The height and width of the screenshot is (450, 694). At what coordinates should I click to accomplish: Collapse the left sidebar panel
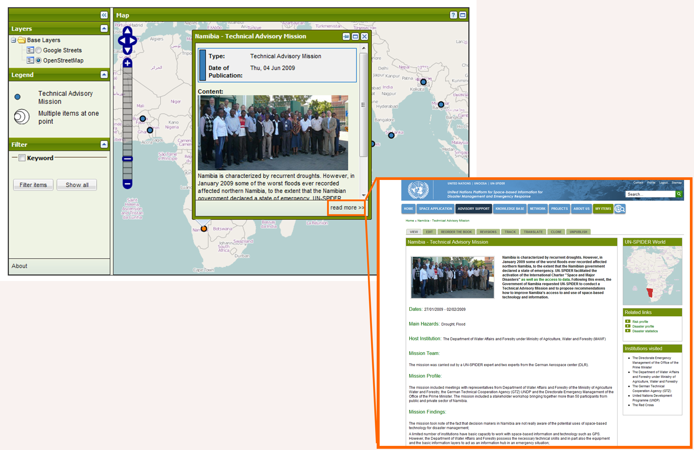pos(104,15)
